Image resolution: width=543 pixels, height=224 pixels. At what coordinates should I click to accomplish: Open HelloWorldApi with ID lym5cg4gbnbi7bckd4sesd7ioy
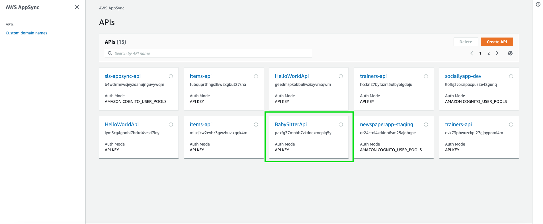coord(122,125)
